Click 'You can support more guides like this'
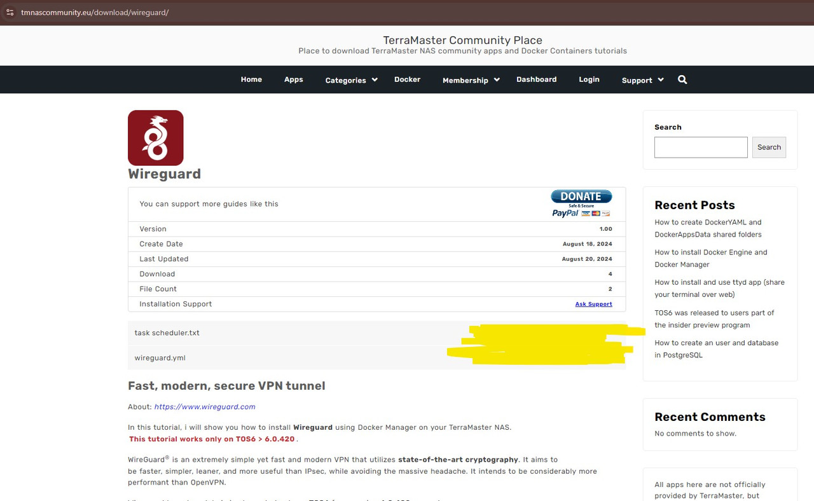814x501 pixels. (209, 204)
